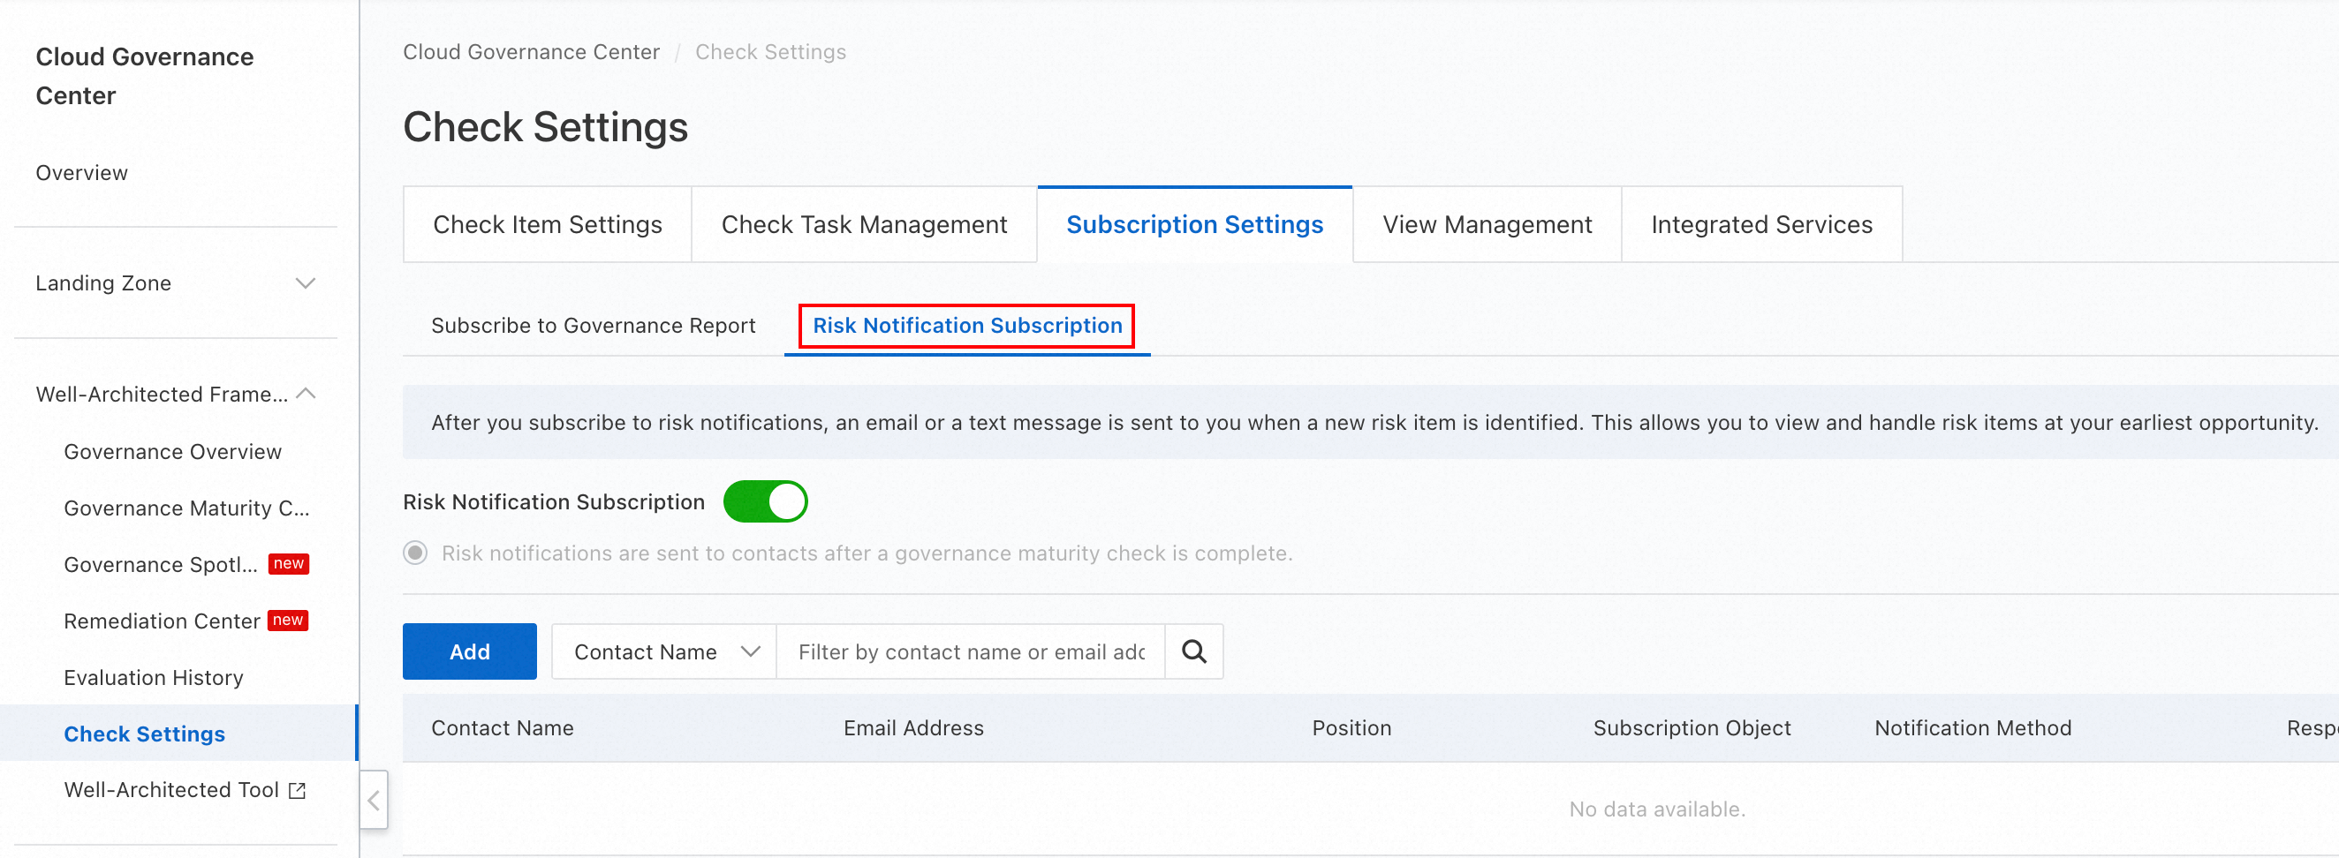This screenshot has width=2339, height=858.
Task: Focus the contact name filter input field
Action: 970,651
